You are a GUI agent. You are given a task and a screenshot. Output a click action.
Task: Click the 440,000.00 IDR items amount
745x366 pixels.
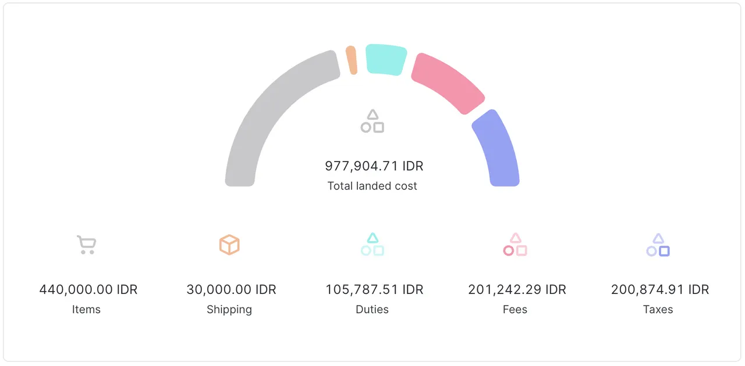88,289
